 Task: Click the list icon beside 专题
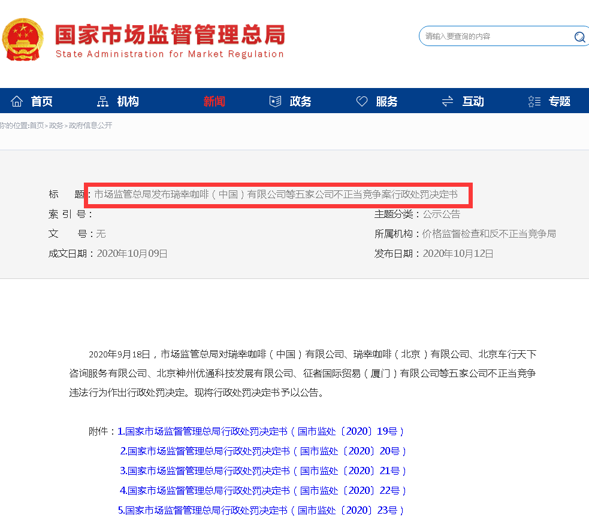click(x=534, y=101)
